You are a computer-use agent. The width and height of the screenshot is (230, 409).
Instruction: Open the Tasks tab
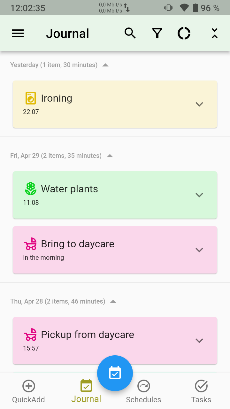[201, 391]
